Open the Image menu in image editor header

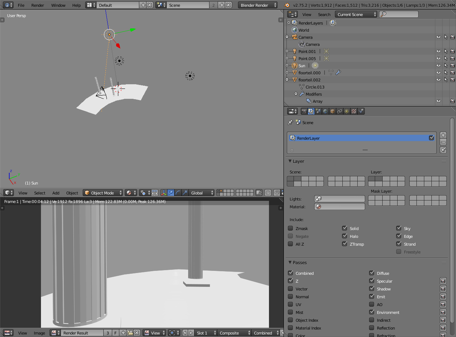click(x=40, y=333)
